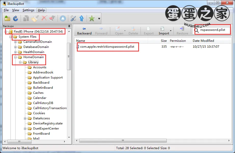Expand the CameraRollDomain folder

click(15, 42)
